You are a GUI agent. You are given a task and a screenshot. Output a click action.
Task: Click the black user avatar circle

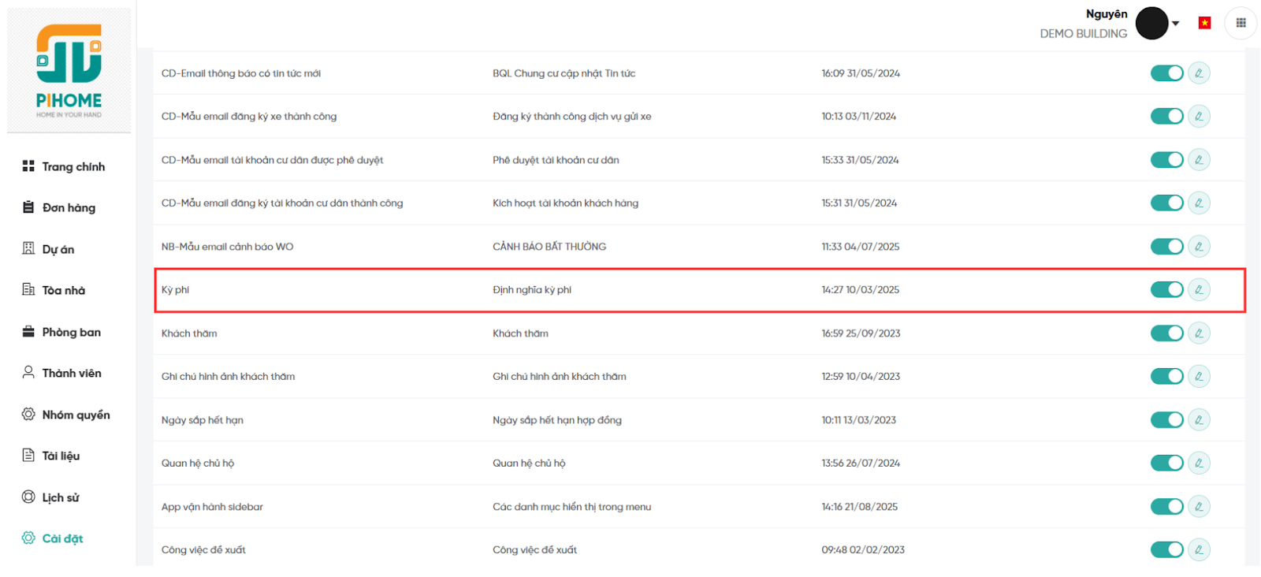1151,24
